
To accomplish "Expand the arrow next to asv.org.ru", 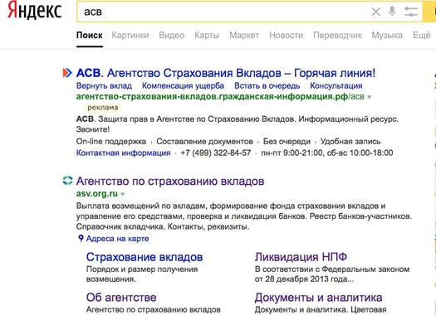I will coord(123,194).
